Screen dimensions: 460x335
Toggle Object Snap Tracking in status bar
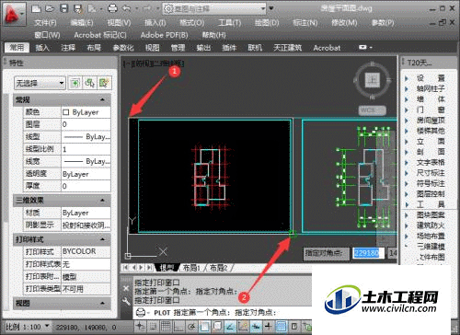[230, 327]
